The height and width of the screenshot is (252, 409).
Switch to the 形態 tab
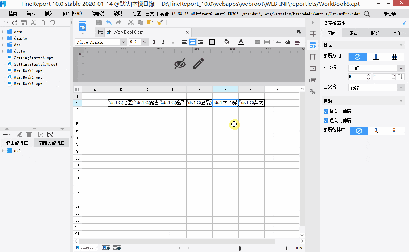[x=375, y=33]
